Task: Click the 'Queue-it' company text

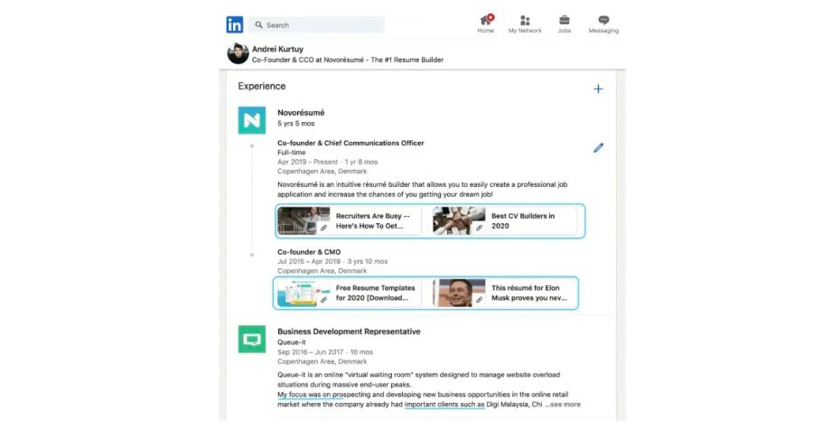Action: (x=292, y=342)
